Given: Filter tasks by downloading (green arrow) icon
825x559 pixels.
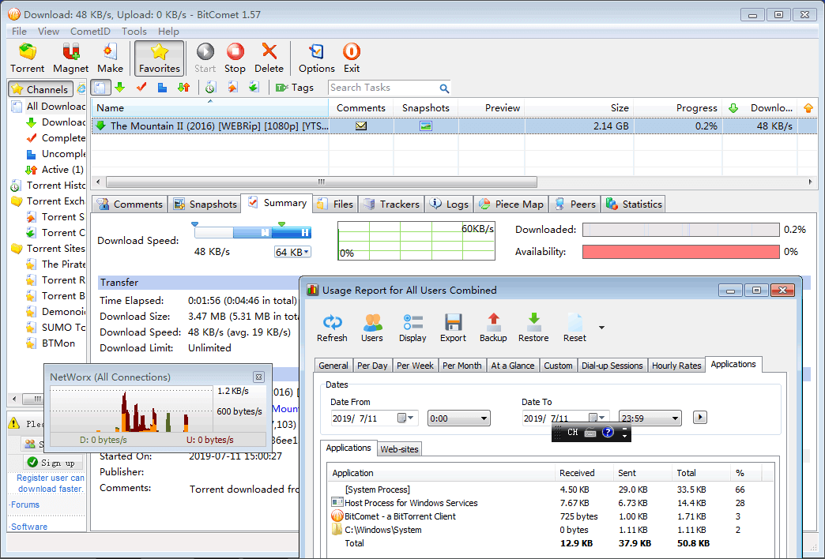Looking at the screenshot, I should [120, 88].
